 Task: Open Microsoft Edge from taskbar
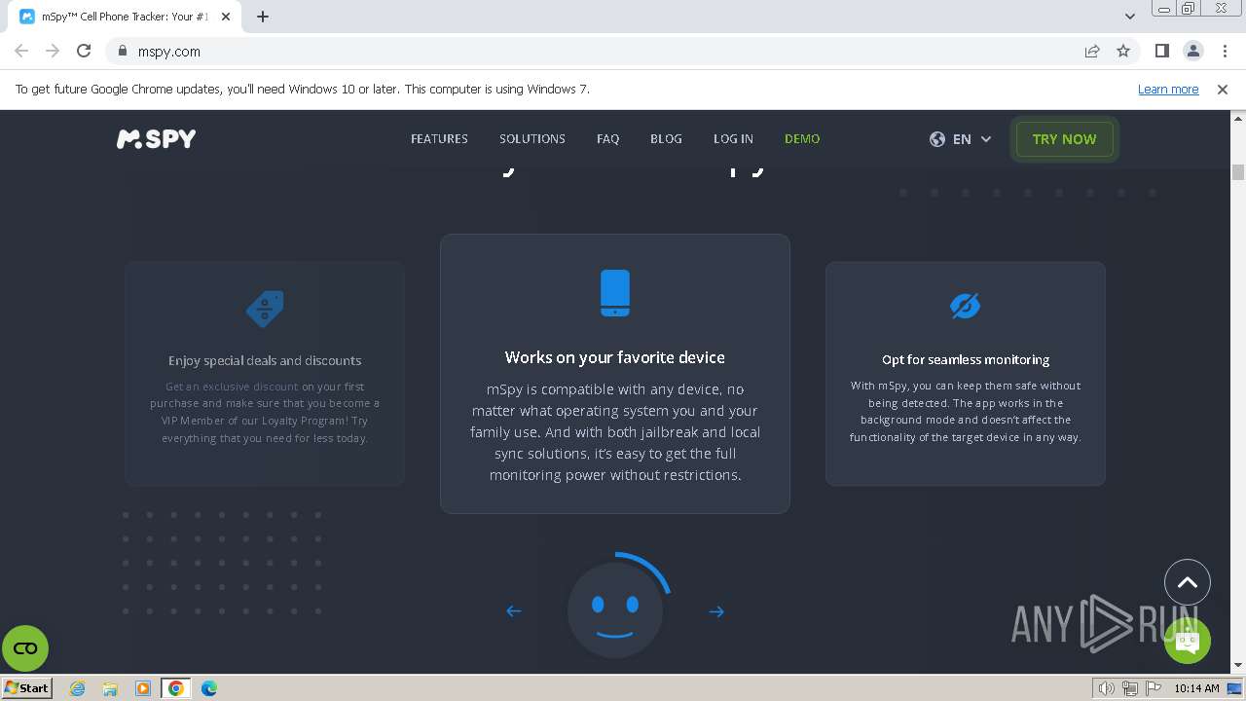(x=209, y=688)
